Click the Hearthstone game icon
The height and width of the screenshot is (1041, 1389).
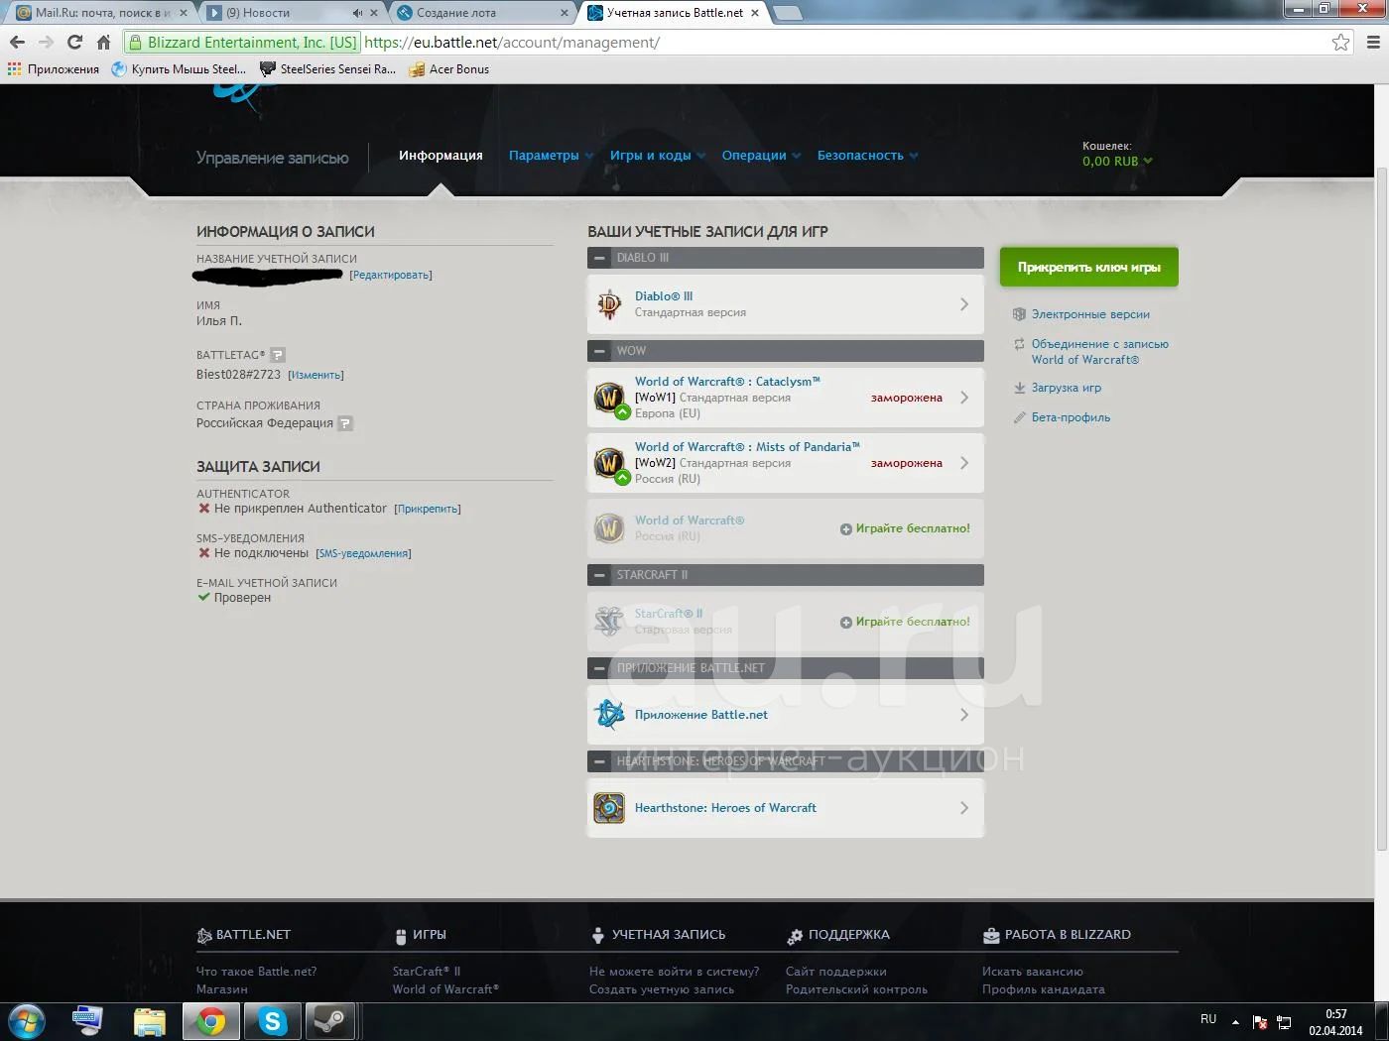coord(609,808)
